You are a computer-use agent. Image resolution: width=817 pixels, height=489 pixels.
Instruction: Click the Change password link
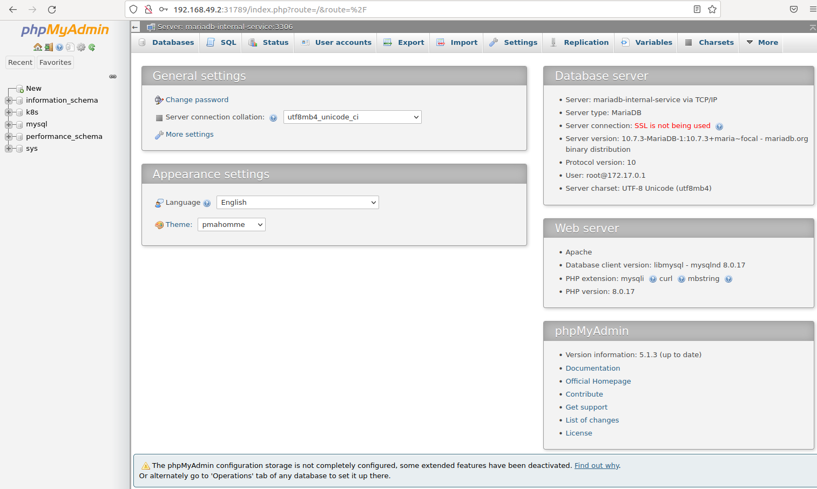[197, 100]
